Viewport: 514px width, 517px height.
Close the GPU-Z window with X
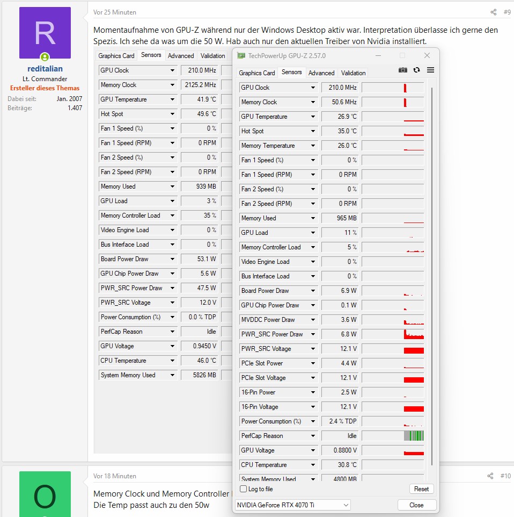click(427, 55)
